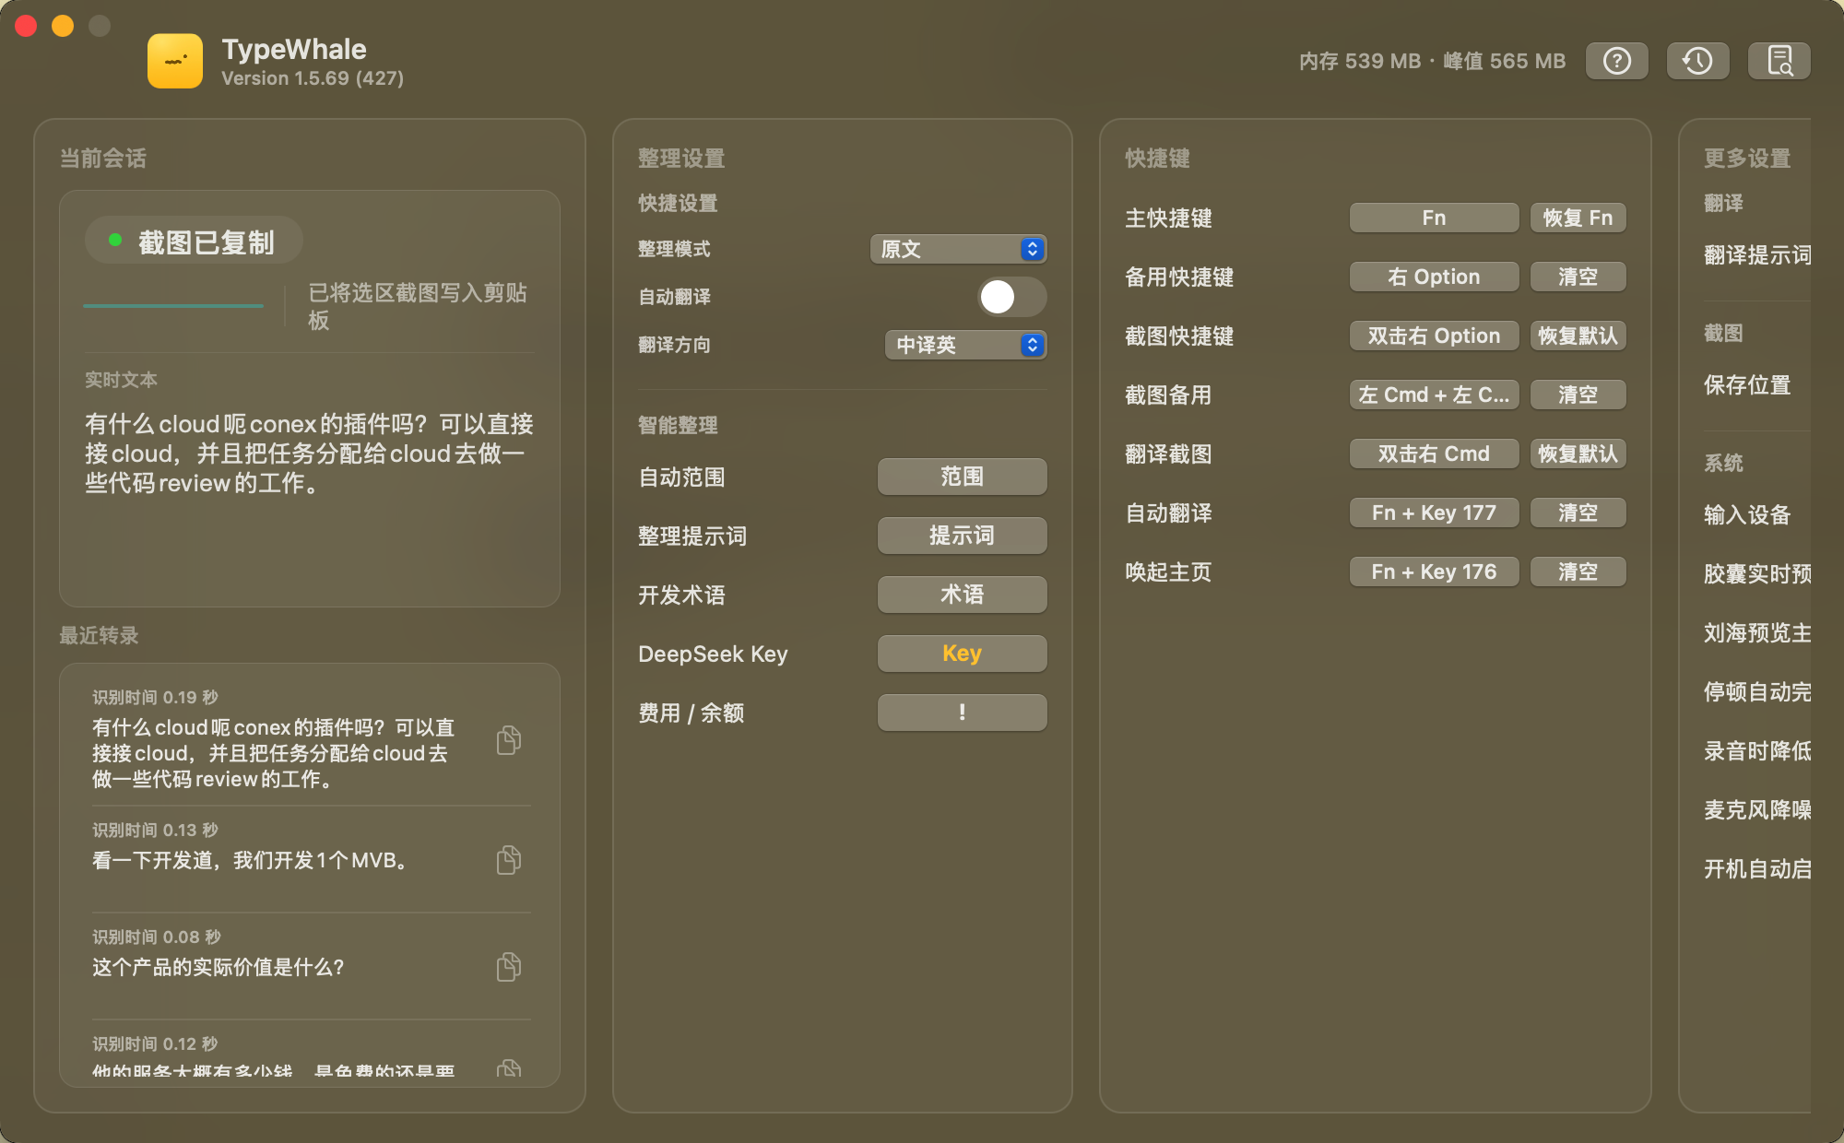Click the 术语 button for 开发术语
This screenshot has width=1844, height=1143.
pyautogui.click(x=962, y=595)
